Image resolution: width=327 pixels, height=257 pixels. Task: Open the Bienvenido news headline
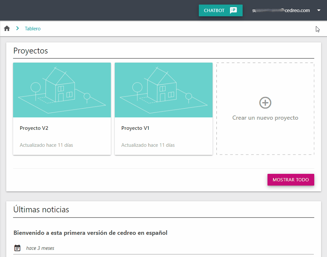90,233
